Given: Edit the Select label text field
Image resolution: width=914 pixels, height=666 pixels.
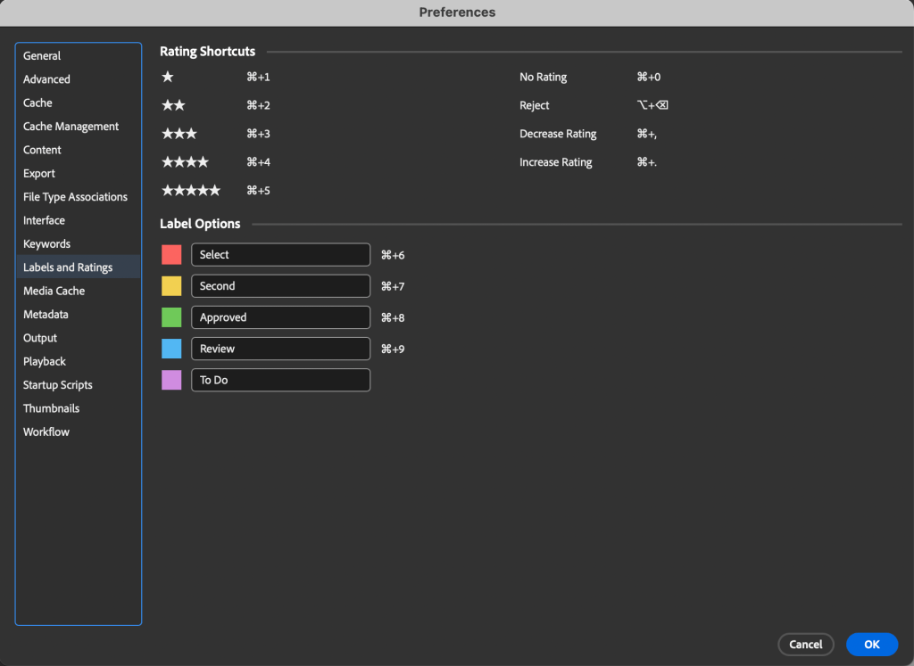Looking at the screenshot, I should 280,255.
